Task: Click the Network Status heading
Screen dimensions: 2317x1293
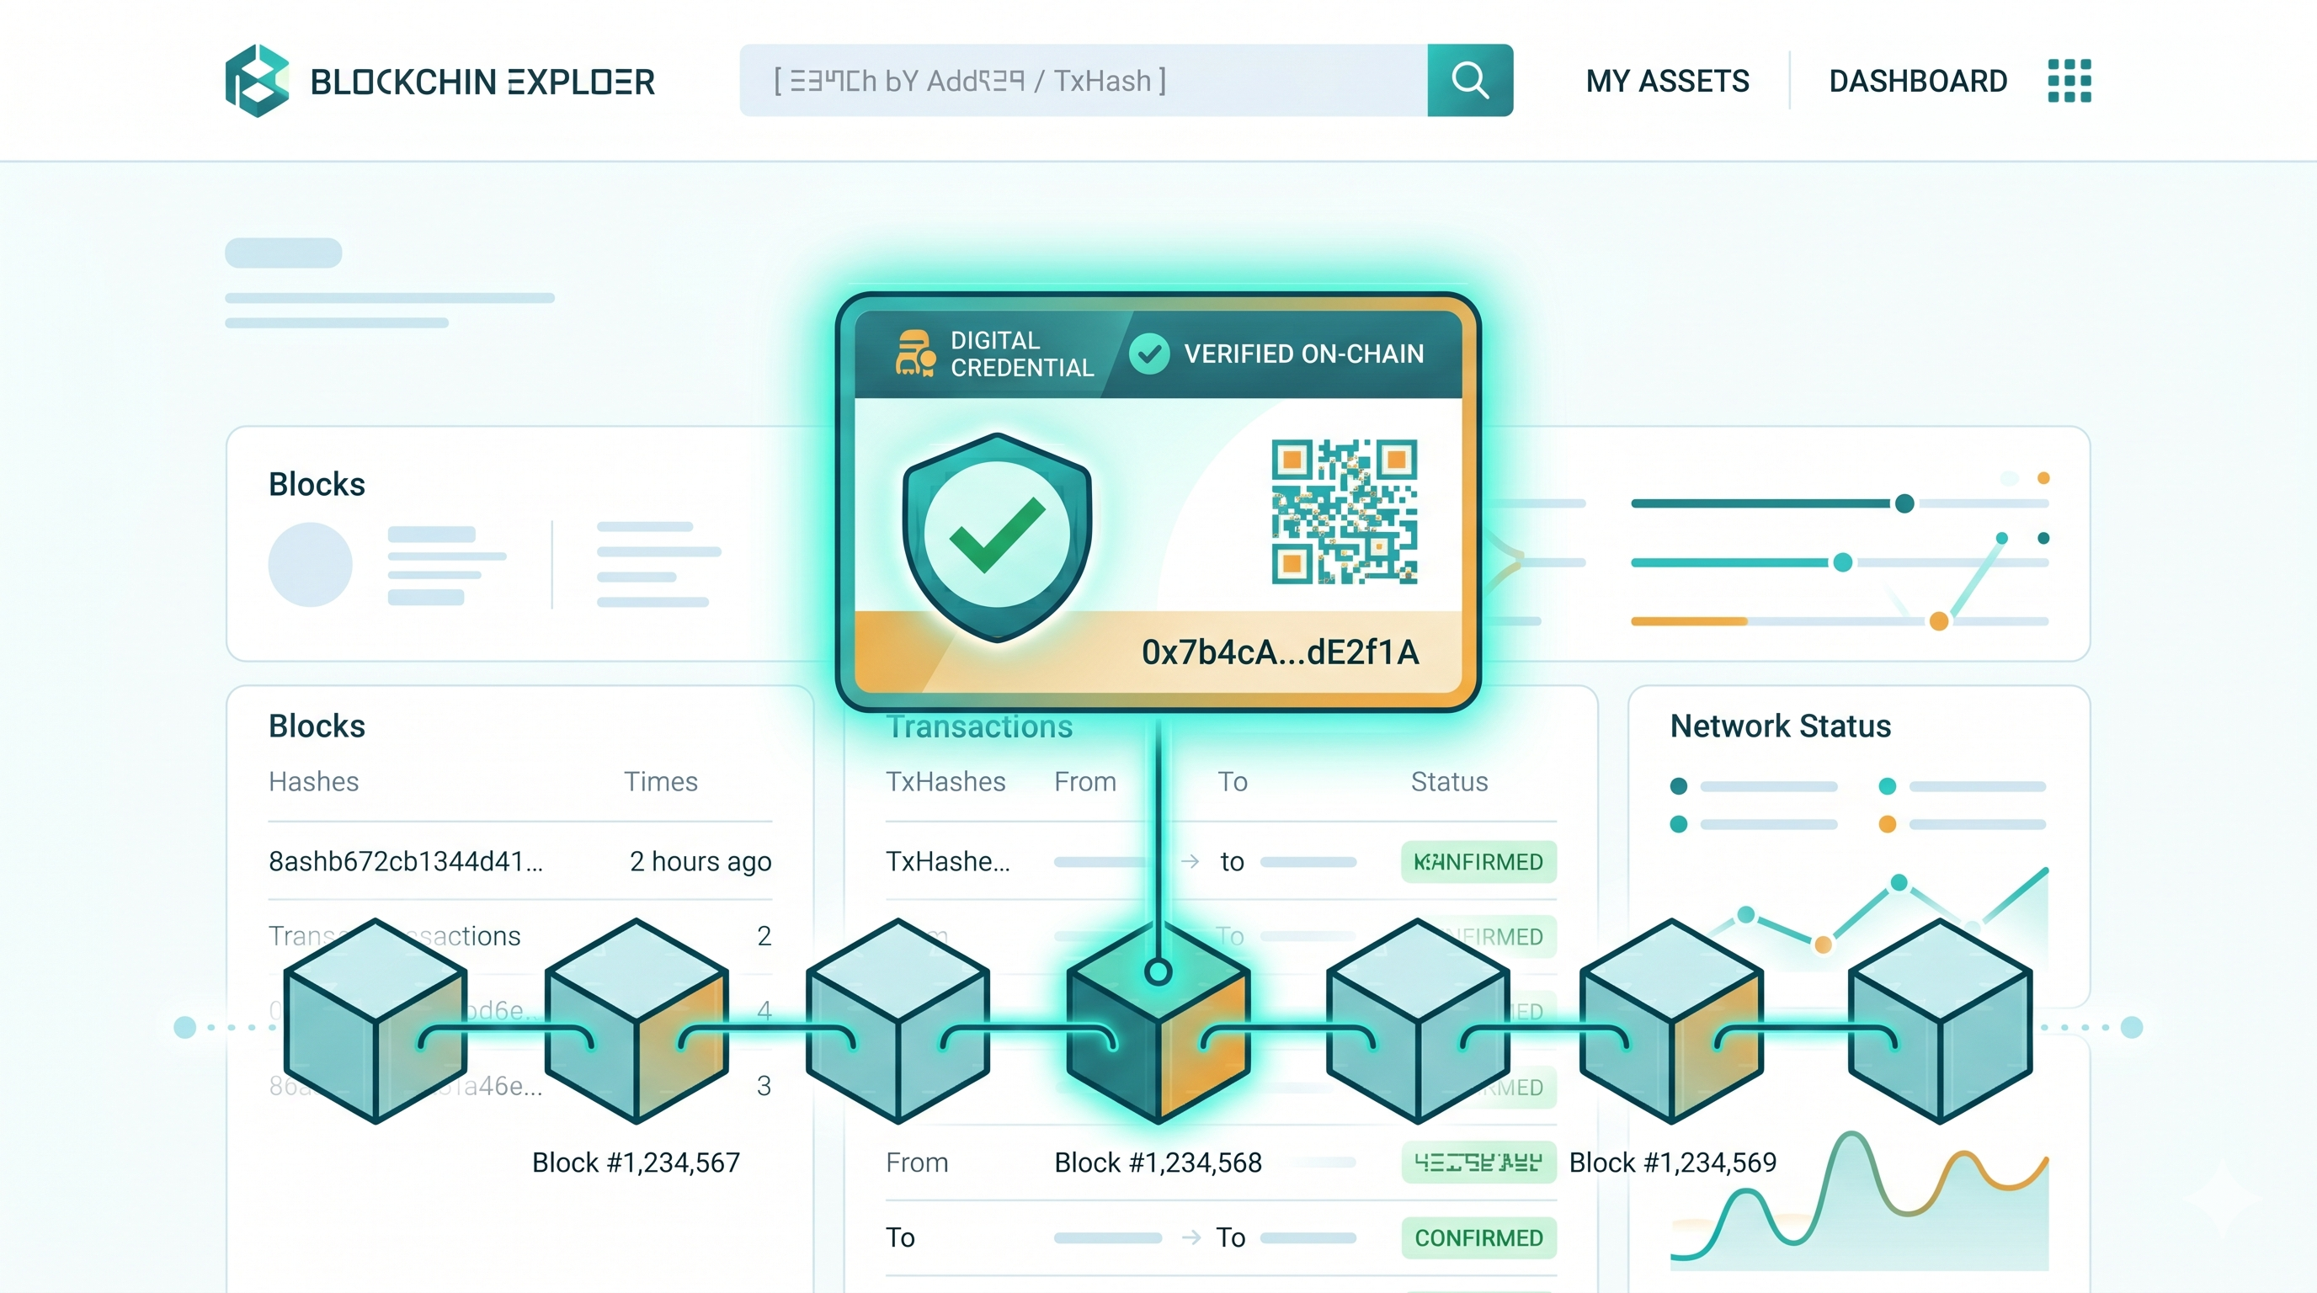Action: (x=1780, y=726)
